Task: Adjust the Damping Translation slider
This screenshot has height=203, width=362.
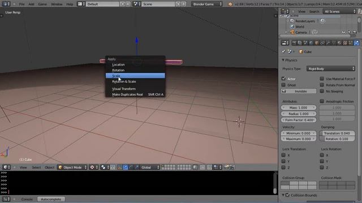Action: coord(337,133)
